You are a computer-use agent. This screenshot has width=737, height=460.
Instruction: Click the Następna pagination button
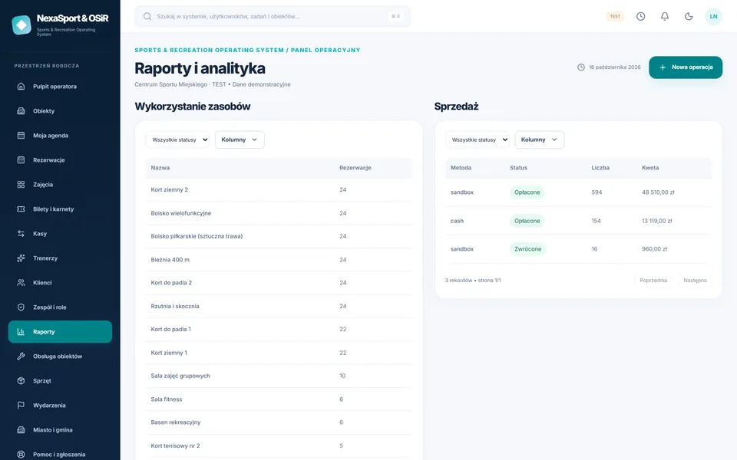695,281
